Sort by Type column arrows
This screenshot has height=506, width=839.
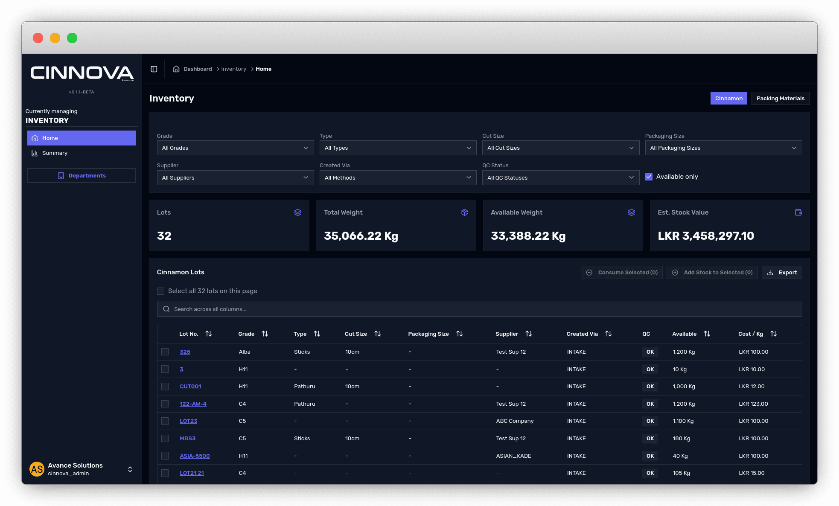317,334
